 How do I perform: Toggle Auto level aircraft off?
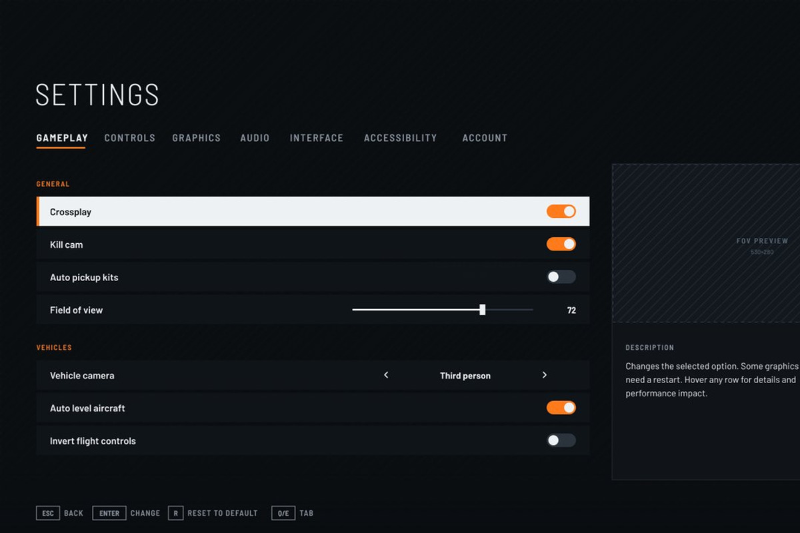561,407
